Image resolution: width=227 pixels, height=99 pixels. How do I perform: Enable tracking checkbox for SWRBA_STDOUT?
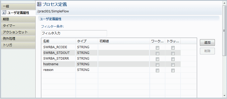(173, 53)
